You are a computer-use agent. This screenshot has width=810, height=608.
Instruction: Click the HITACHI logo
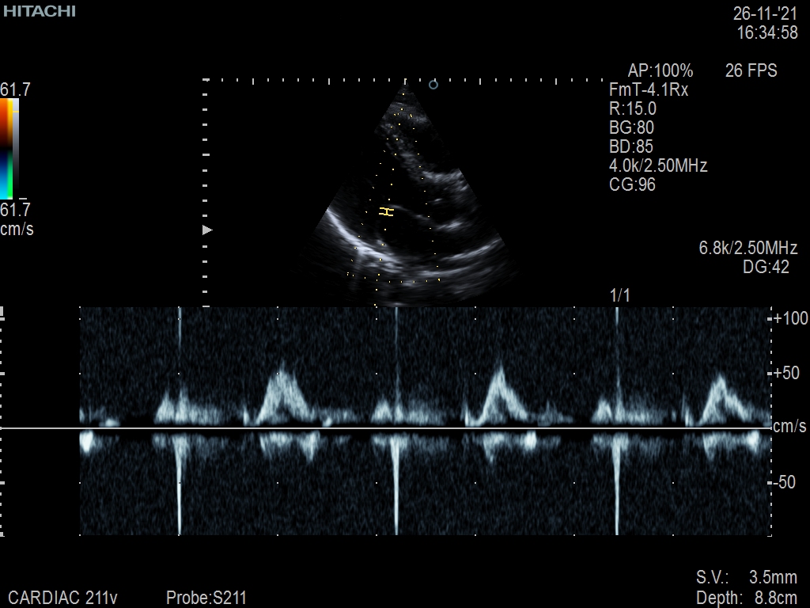tap(39, 11)
